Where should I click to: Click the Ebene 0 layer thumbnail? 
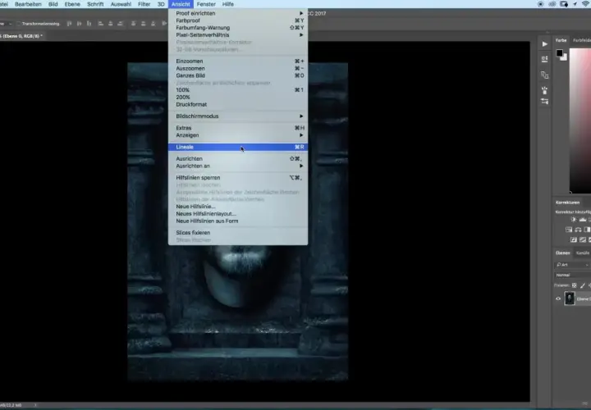pos(570,298)
